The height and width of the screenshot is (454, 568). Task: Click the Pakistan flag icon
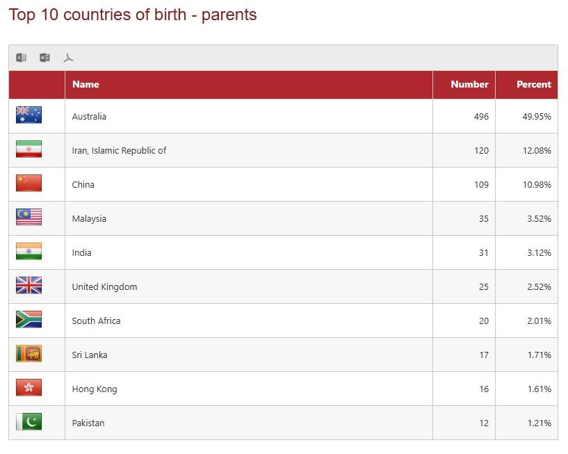pos(29,422)
